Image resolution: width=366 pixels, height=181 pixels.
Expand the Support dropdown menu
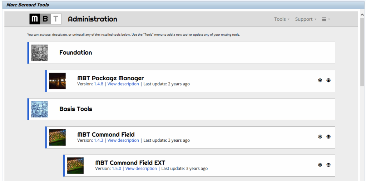(306, 19)
